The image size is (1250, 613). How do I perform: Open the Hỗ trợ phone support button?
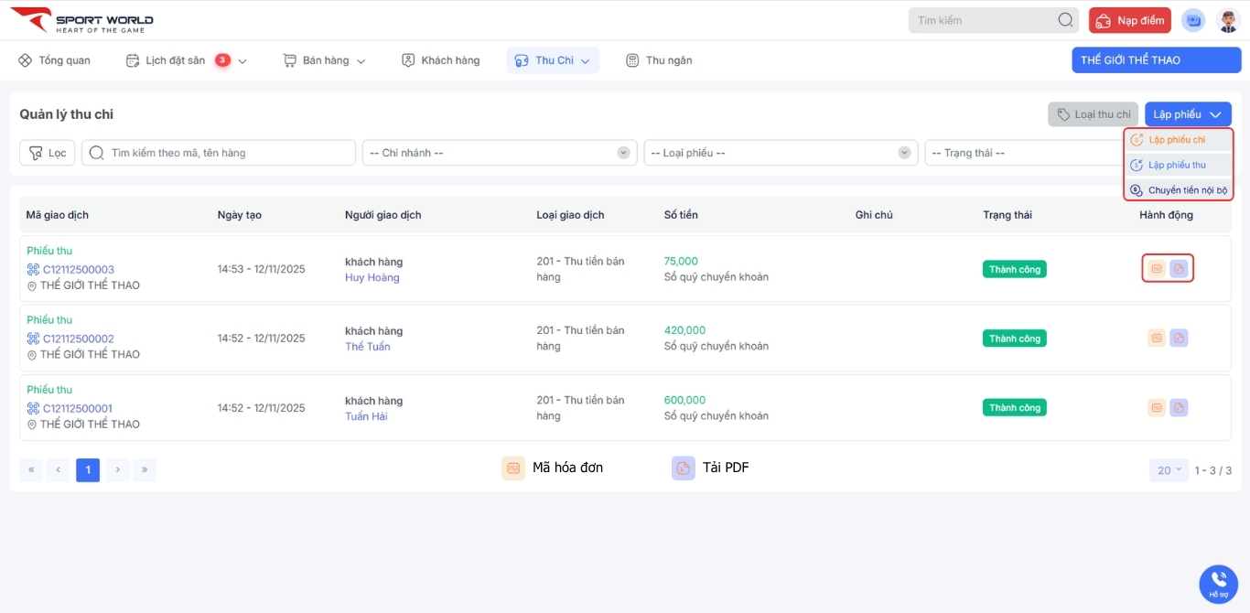tap(1218, 583)
